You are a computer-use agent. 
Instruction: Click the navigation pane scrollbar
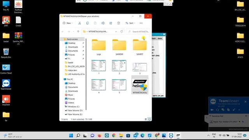point(86,74)
